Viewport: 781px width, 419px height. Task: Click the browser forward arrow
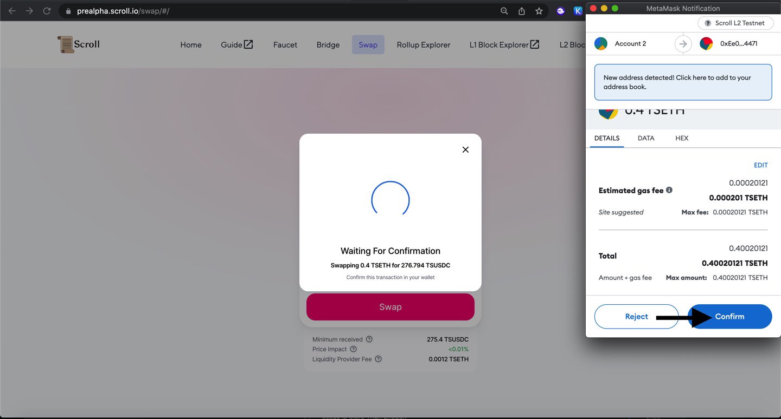[29, 11]
